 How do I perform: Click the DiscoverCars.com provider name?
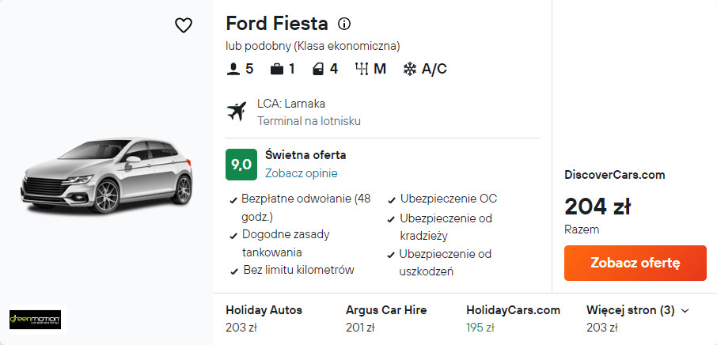614,175
